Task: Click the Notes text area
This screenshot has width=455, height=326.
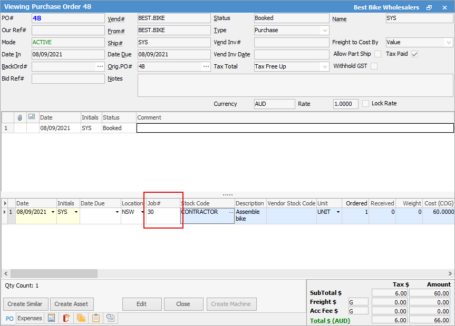Action: [x=295, y=85]
